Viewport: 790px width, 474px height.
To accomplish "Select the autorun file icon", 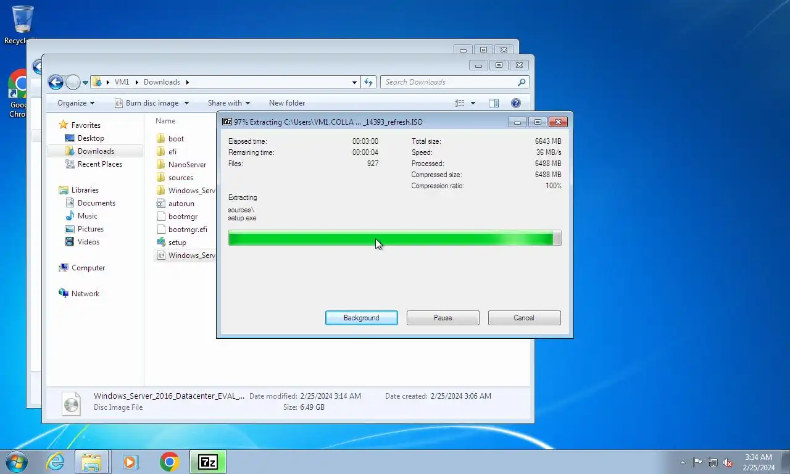I will click(x=161, y=204).
